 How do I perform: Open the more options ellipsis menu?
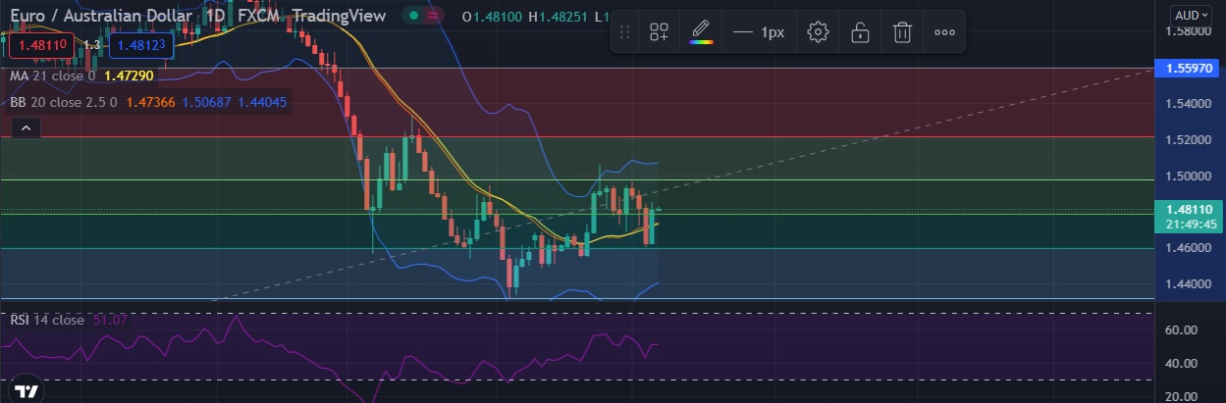tap(944, 32)
